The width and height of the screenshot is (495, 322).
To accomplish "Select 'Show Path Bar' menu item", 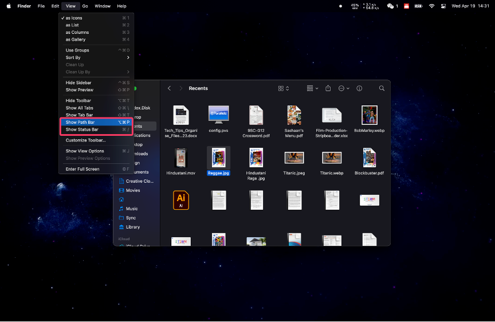I will coord(80,122).
